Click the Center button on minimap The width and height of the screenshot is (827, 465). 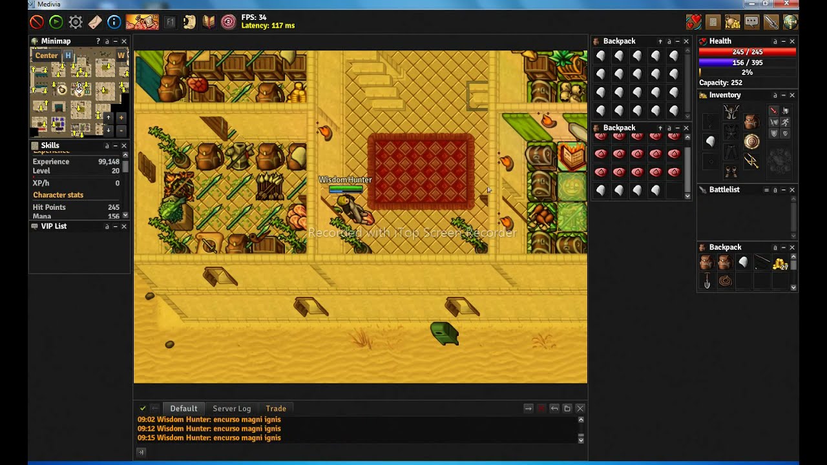[x=47, y=56]
